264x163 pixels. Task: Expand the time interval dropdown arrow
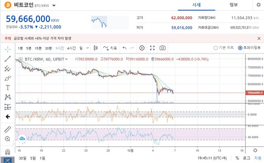87,48
